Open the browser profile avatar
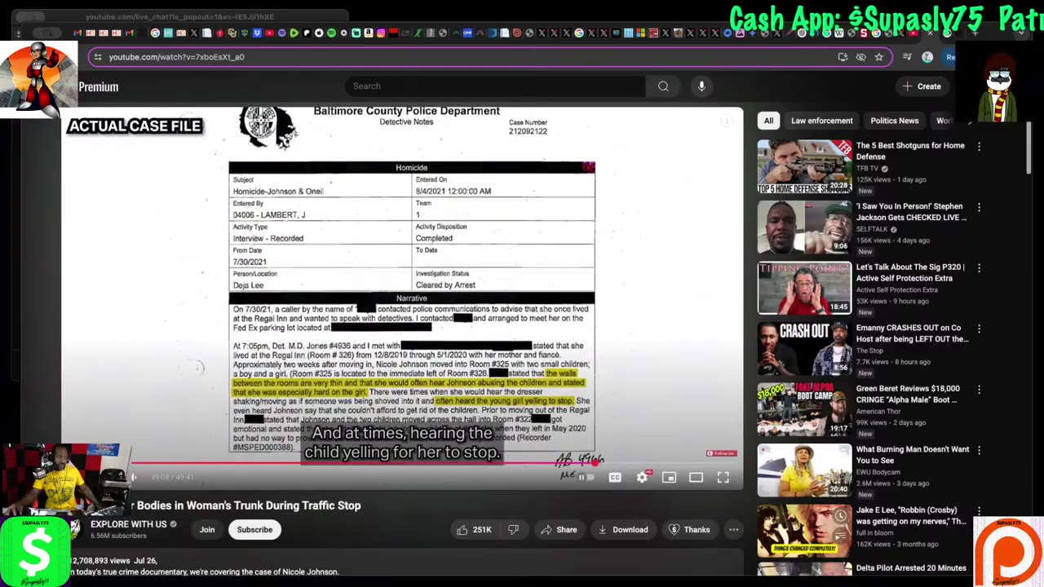The height and width of the screenshot is (587, 1044). coord(927,57)
